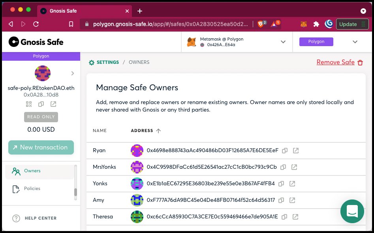This screenshot has width=374, height=233.
Task: Click Yonks' identicon avatar
Action: 137,183
